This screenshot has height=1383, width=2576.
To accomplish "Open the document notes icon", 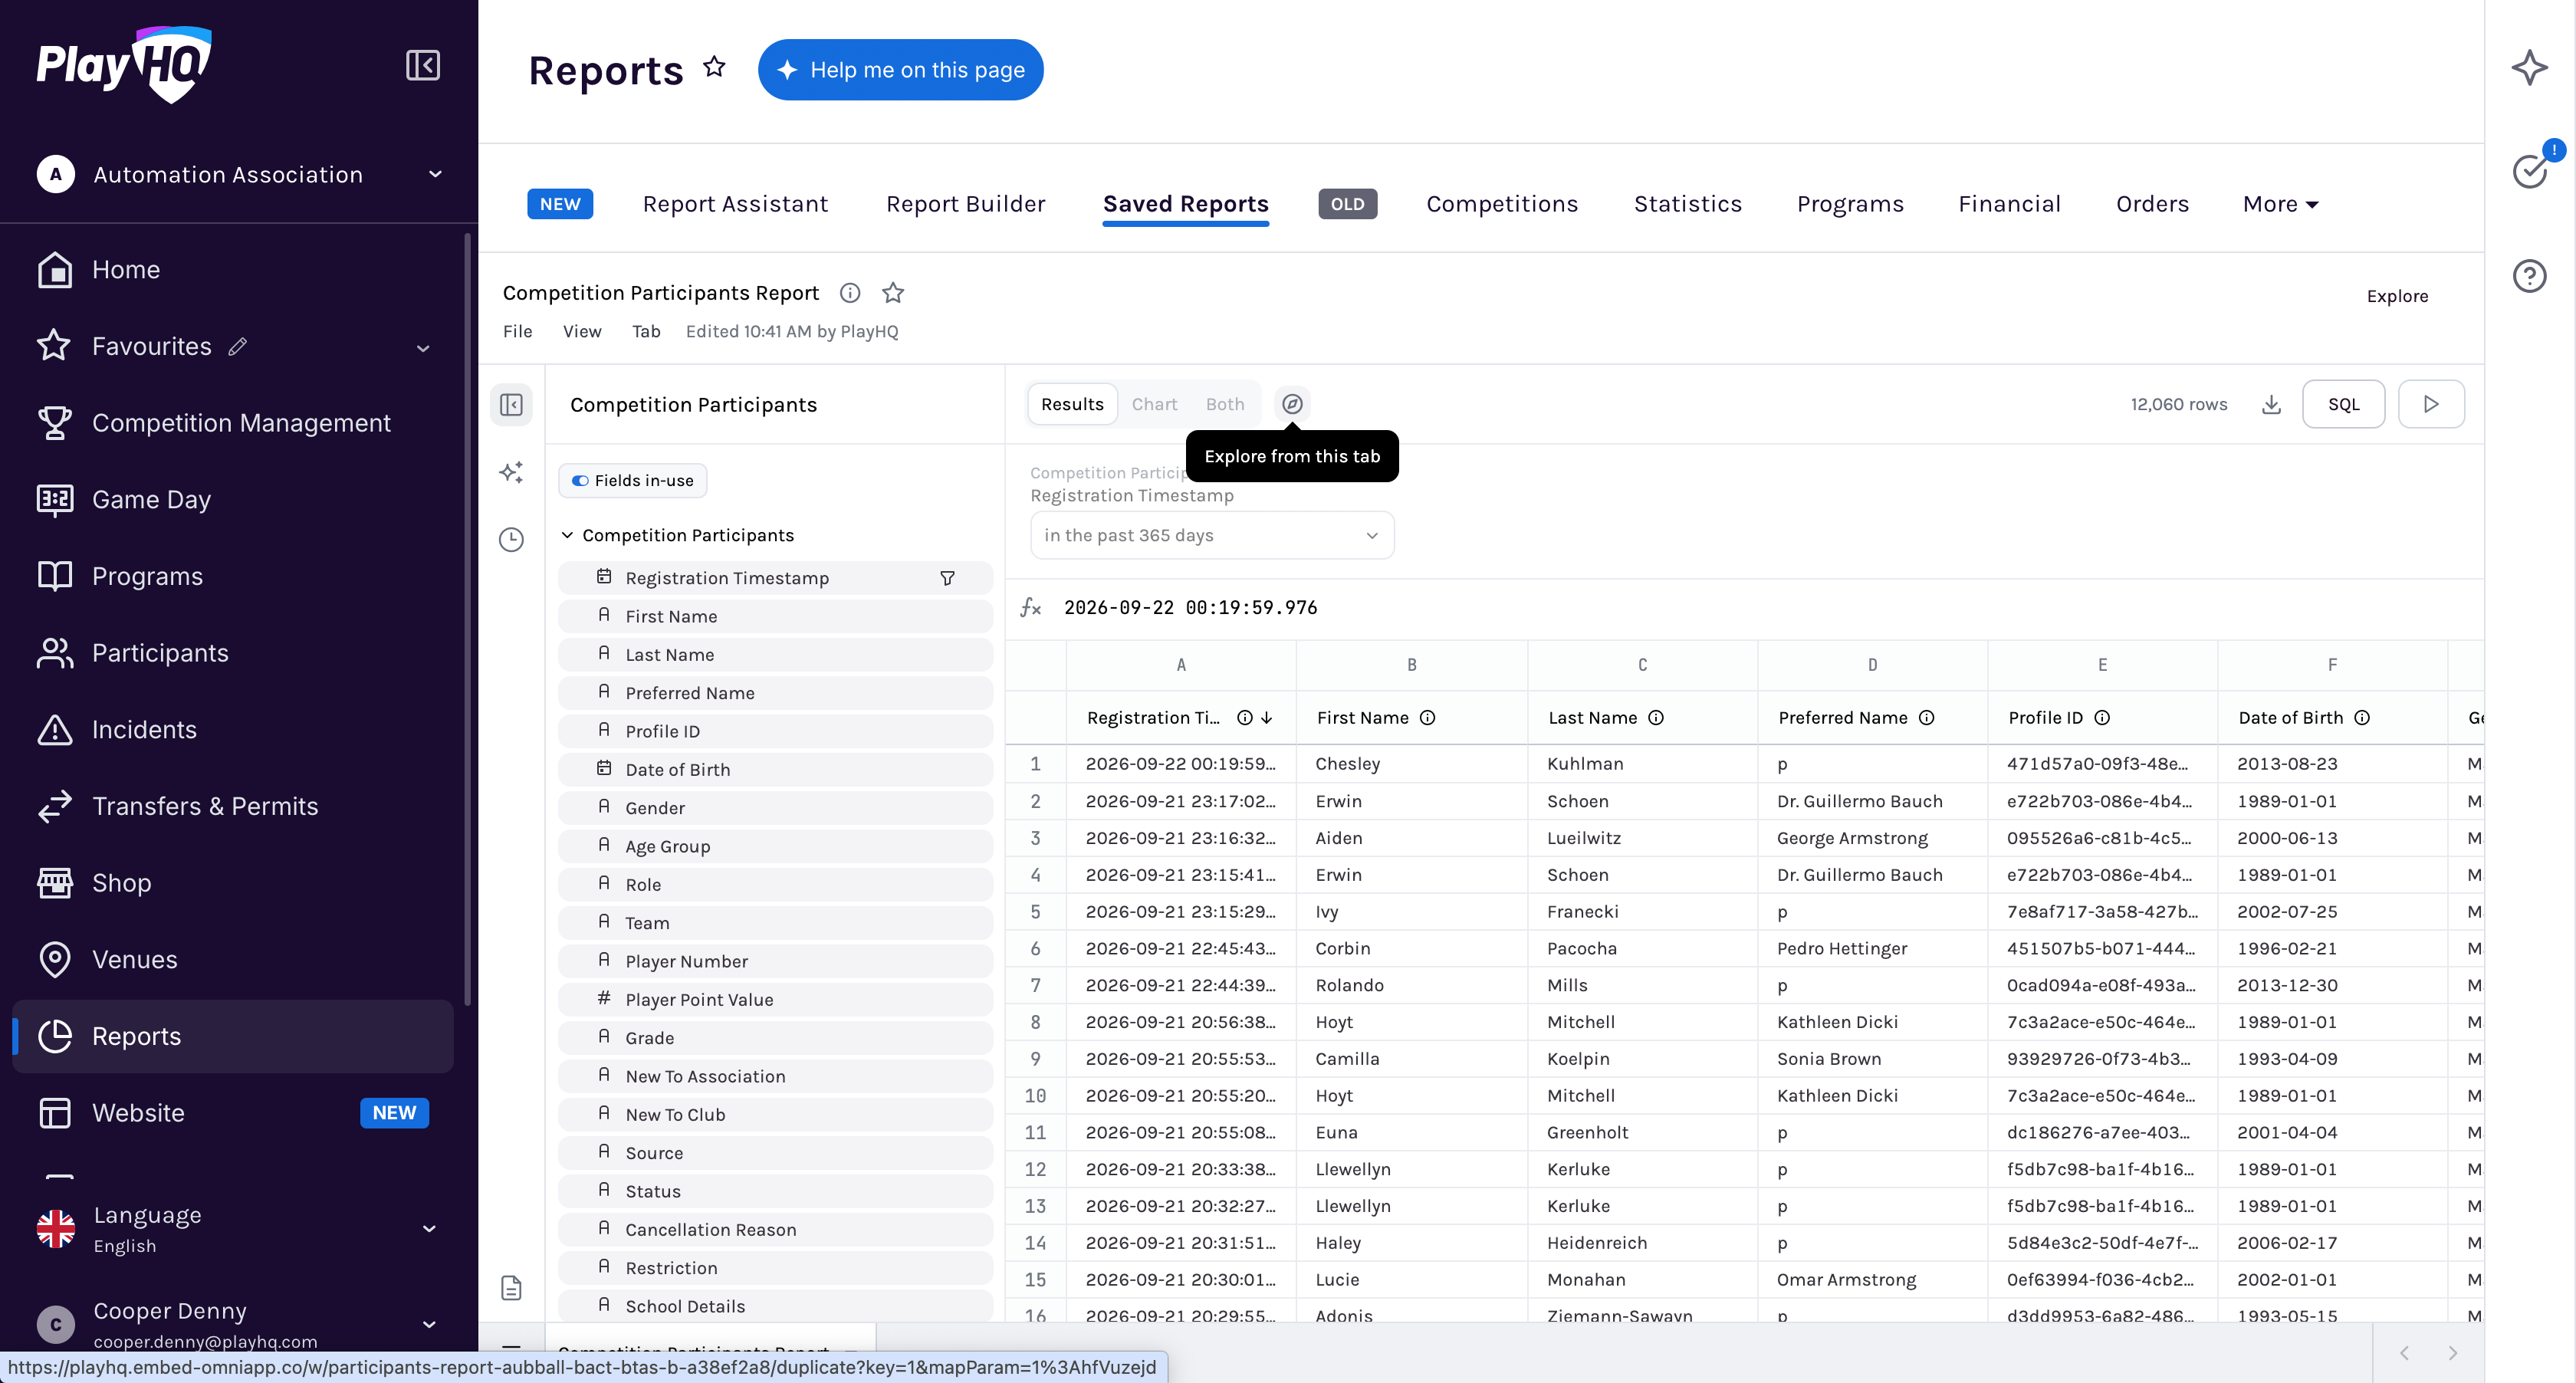I will pos(511,1288).
